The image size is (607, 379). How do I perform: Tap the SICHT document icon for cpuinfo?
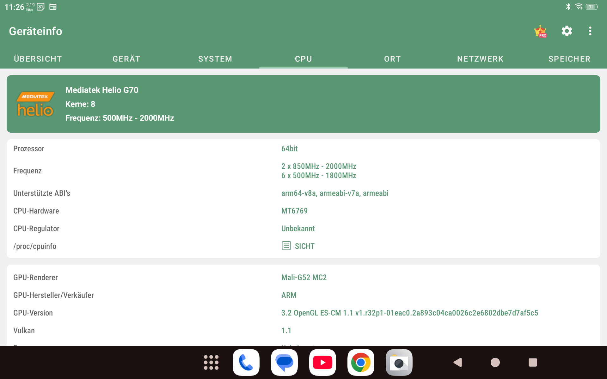pos(286,246)
